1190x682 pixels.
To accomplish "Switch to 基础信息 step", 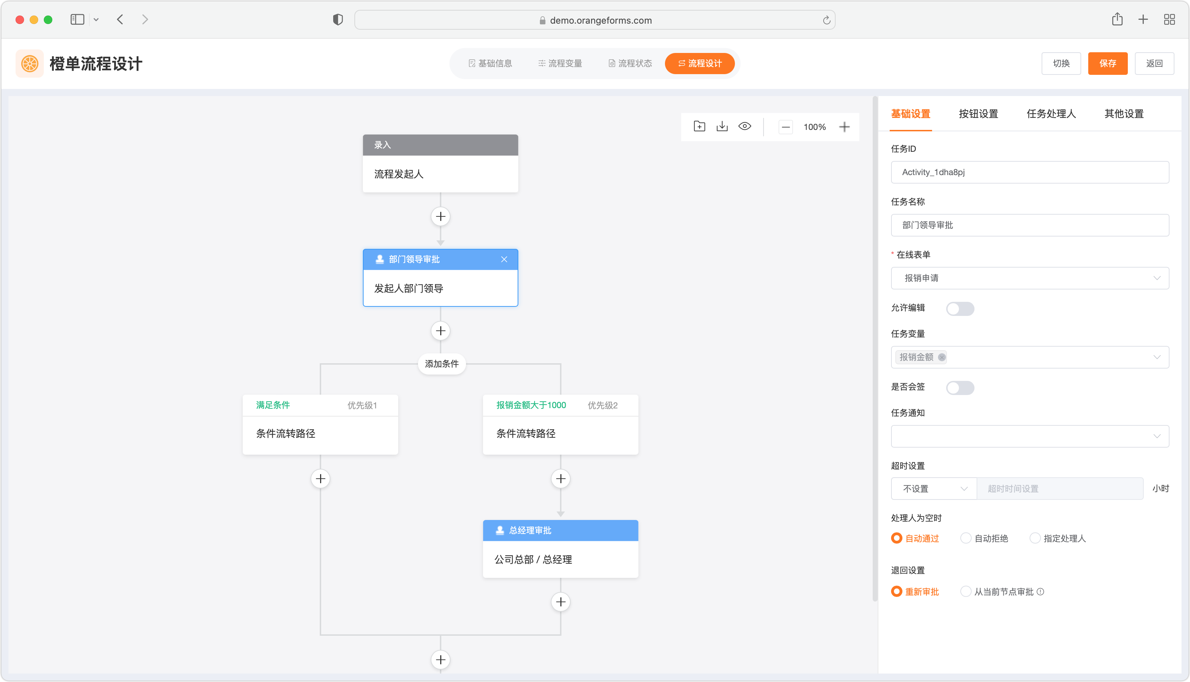I will (490, 63).
